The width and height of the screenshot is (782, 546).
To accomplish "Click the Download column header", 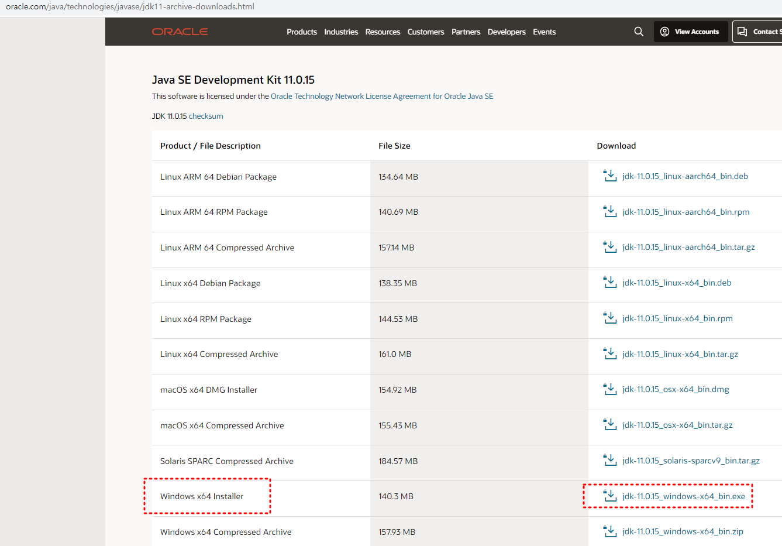I will coord(616,146).
